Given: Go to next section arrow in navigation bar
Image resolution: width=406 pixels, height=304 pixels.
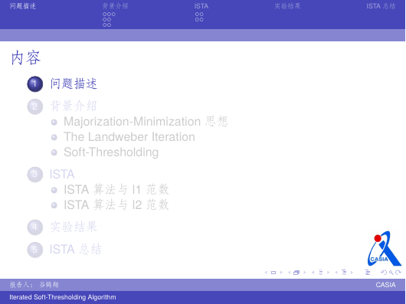Looking at the screenshot, I should [x=352, y=273].
